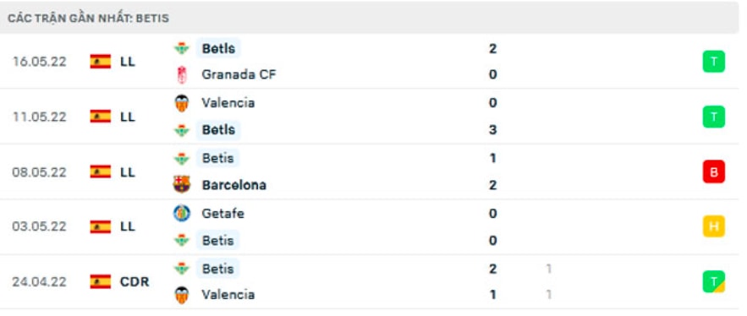Click the green T badge on 11.05.22 row
Screen dimensions: 747x316
click(x=713, y=117)
